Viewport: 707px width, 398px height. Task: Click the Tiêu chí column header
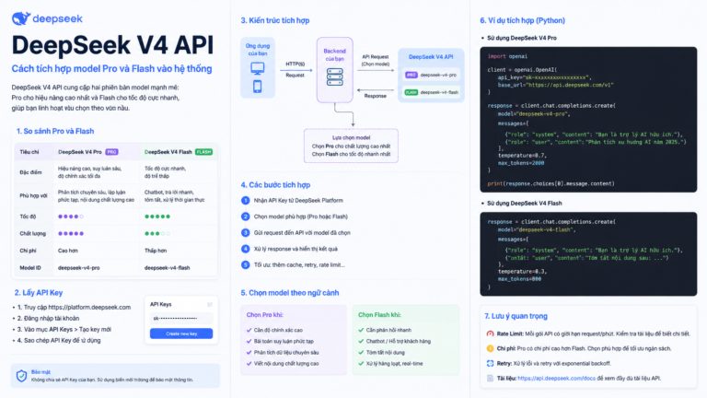point(29,152)
